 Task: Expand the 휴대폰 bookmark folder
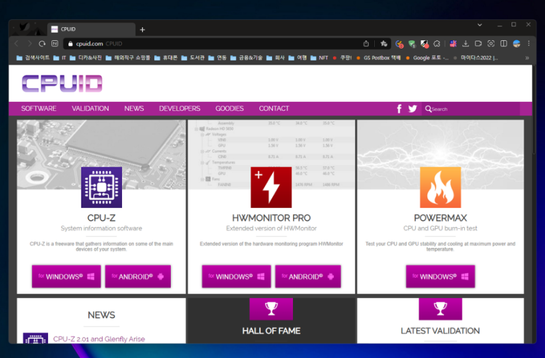coord(166,58)
